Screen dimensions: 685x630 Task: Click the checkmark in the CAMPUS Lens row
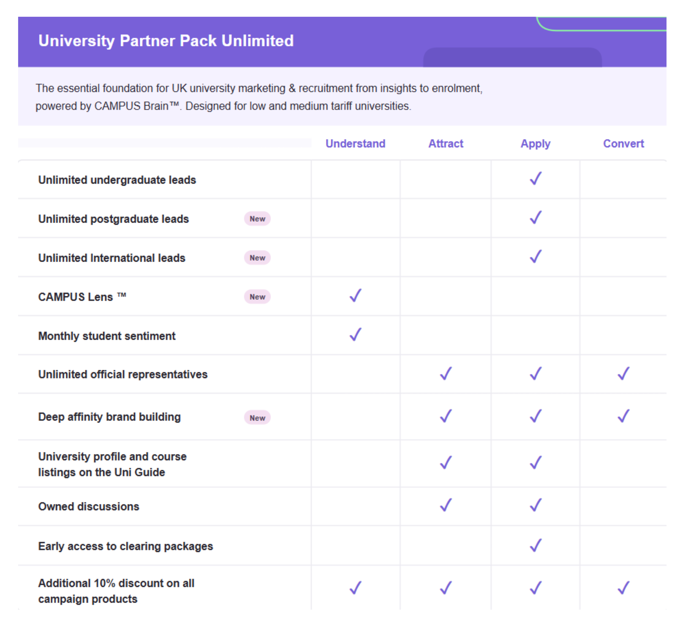coord(355,296)
